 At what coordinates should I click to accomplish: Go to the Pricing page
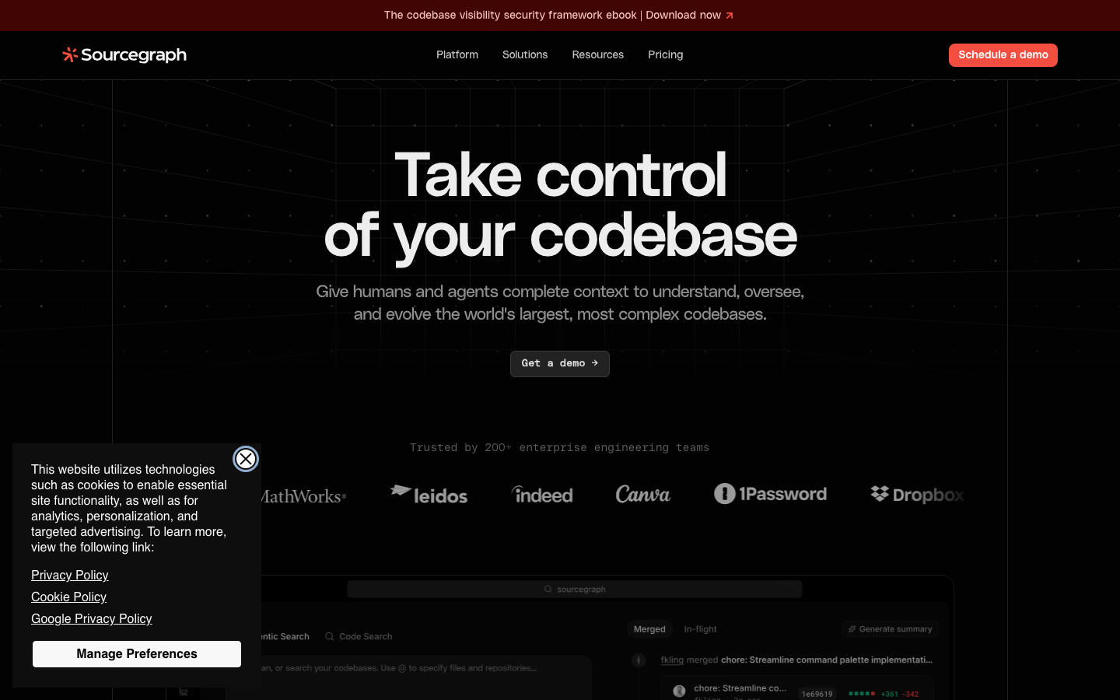pos(666,54)
